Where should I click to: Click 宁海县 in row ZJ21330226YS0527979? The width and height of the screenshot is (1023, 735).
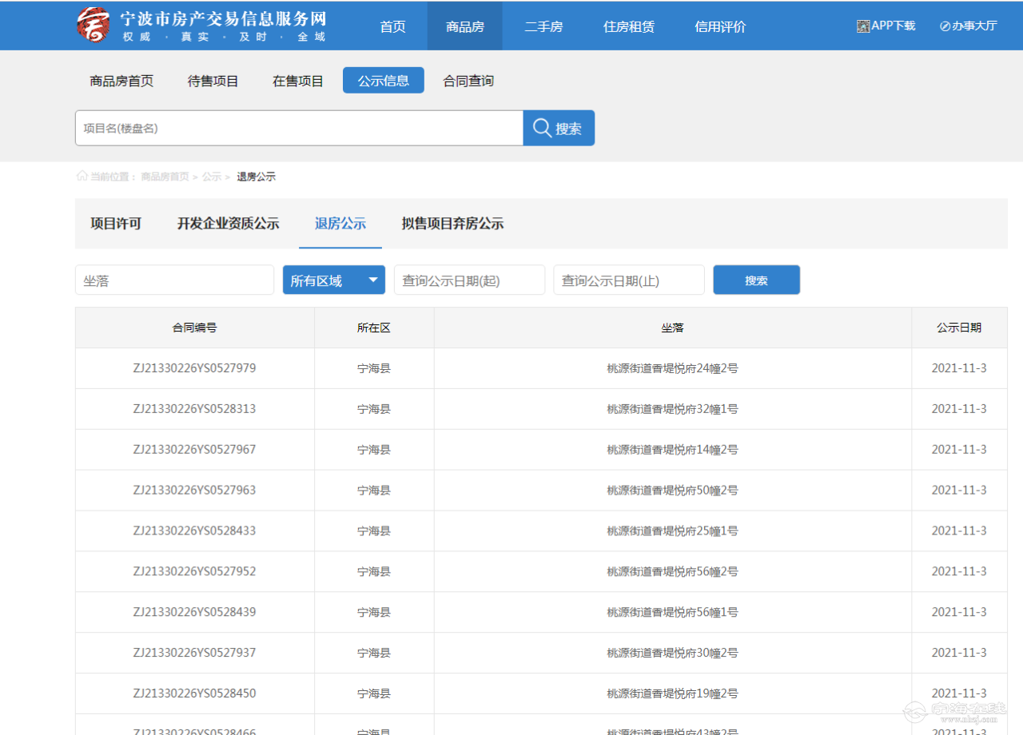pyautogui.click(x=374, y=368)
